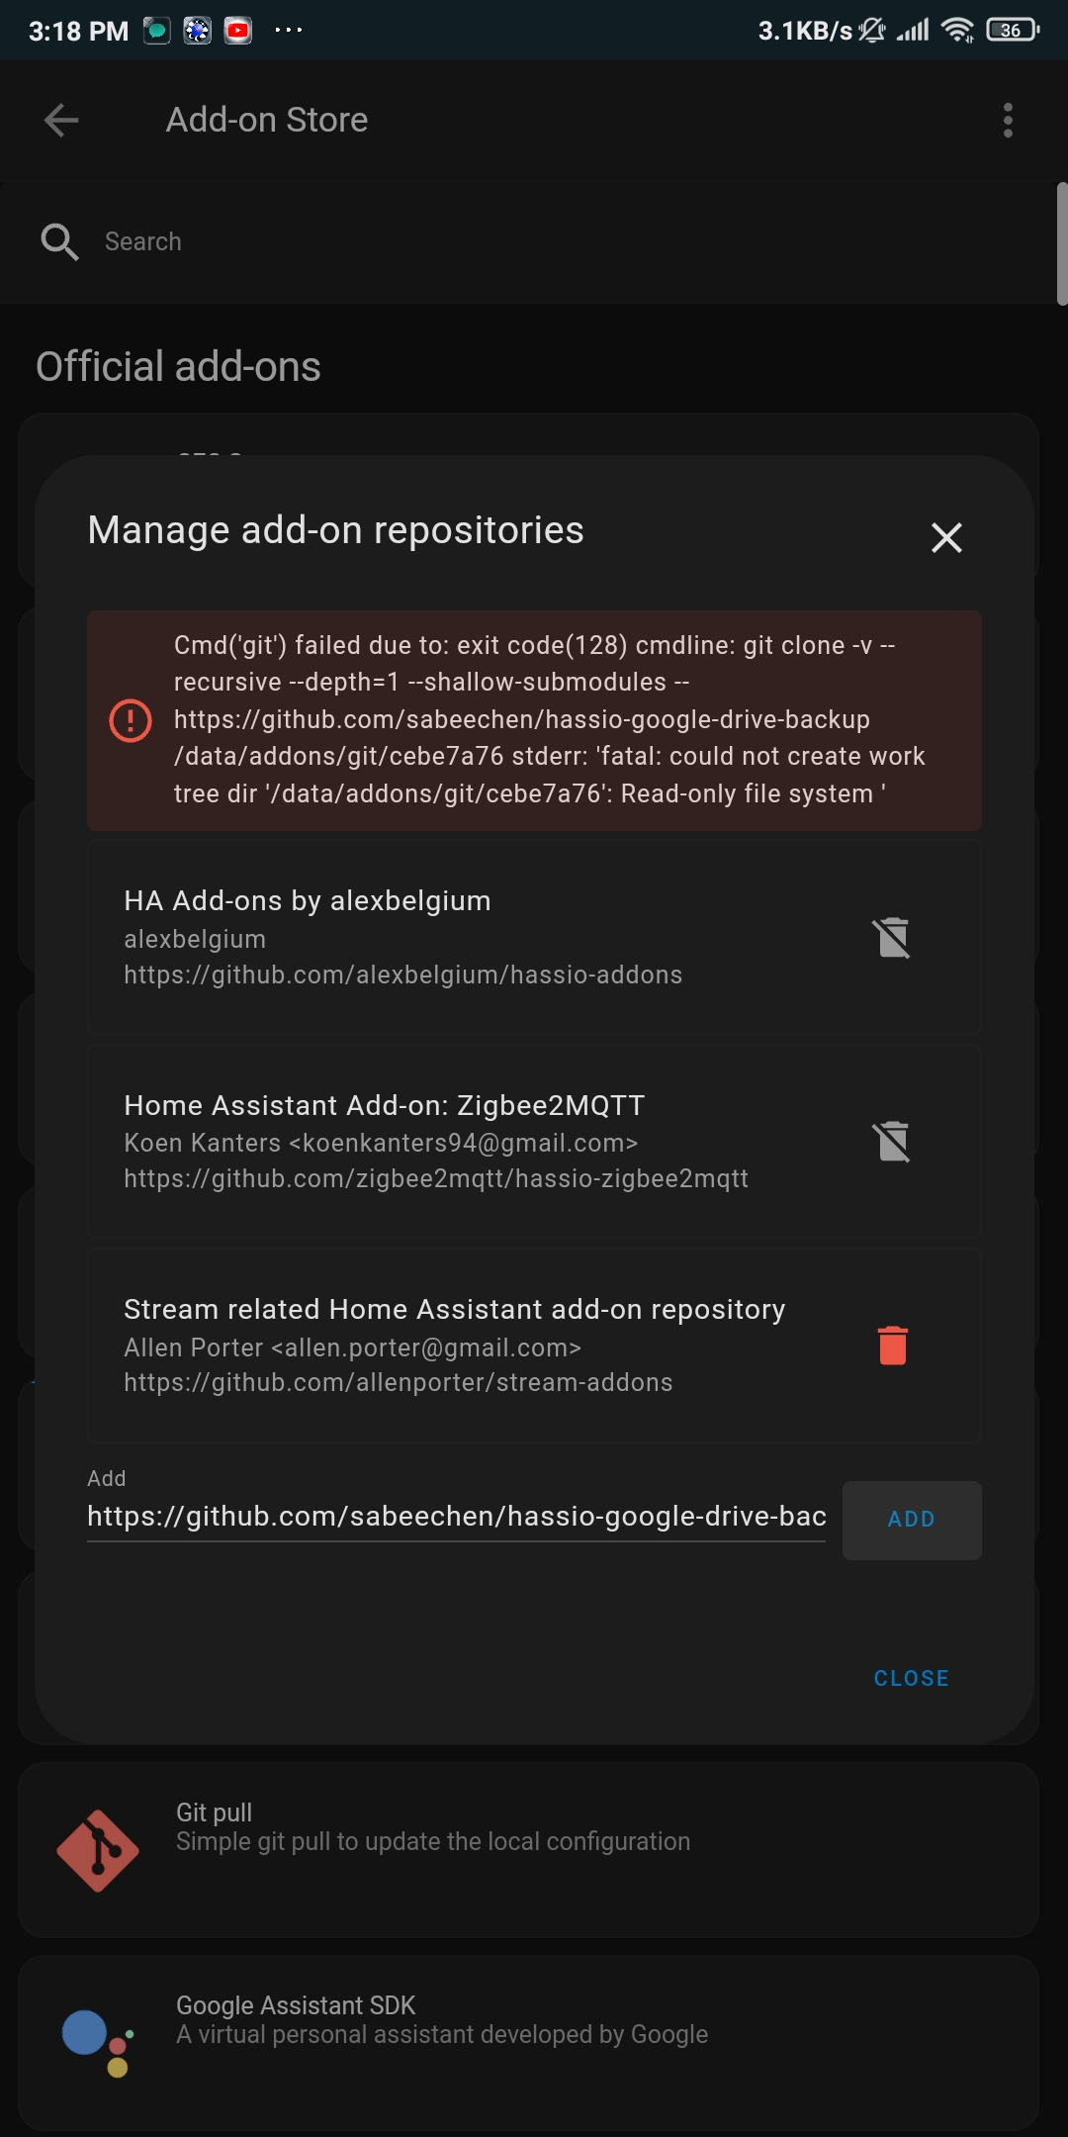Click the Official add-ons heading
This screenshot has width=1068, height=2137.
pyautogui.click(x=177, y=366)
